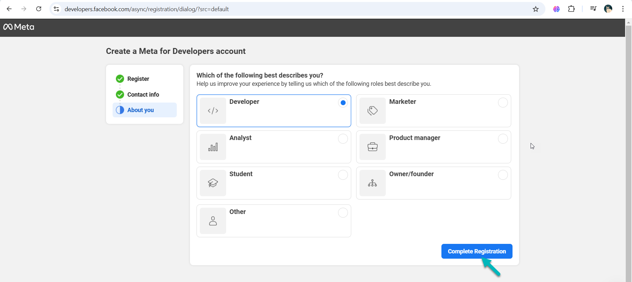Open the media controls icon
The height and width of the screenshot is (282, 632).
coord(593,9)
